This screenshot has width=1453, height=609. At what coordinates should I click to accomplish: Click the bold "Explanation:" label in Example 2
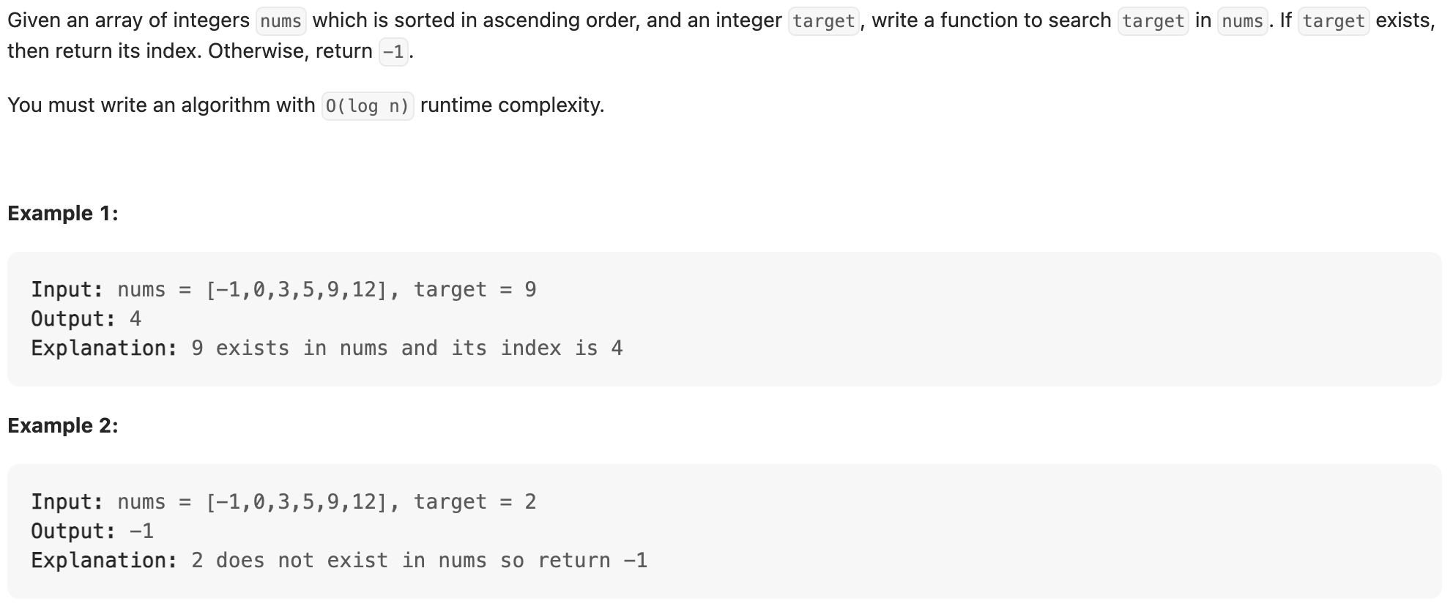click(104, 561)
